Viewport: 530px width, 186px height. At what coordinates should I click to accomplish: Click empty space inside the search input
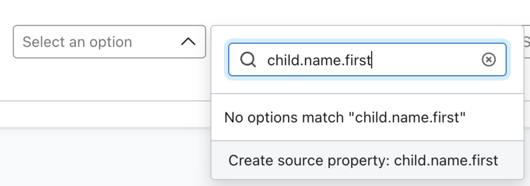coord(426,60)
